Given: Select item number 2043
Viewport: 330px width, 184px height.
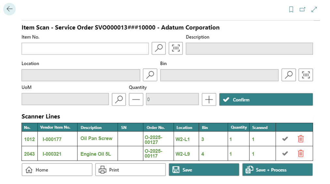Looking at the screenshot, I should click(x=29, y=154).
